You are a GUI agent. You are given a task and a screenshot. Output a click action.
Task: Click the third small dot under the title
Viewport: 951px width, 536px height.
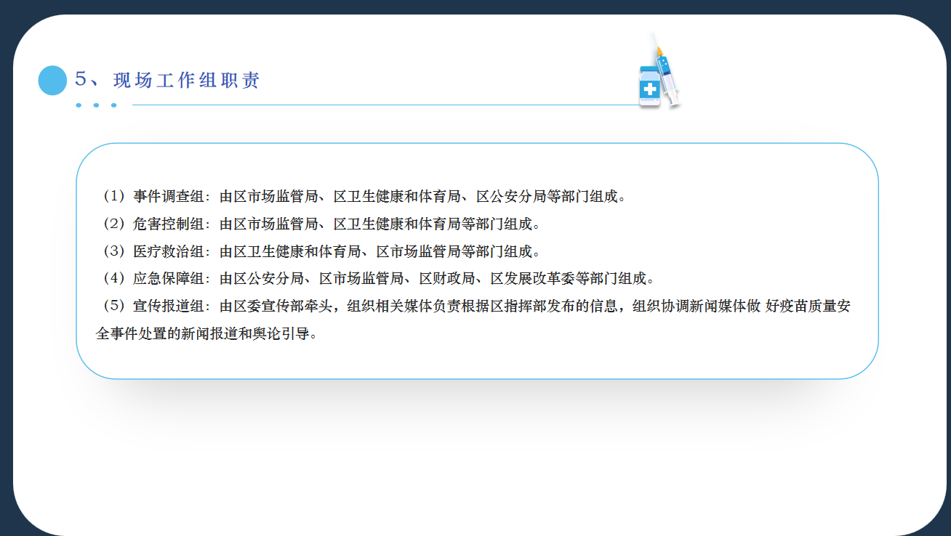(113, 105)
